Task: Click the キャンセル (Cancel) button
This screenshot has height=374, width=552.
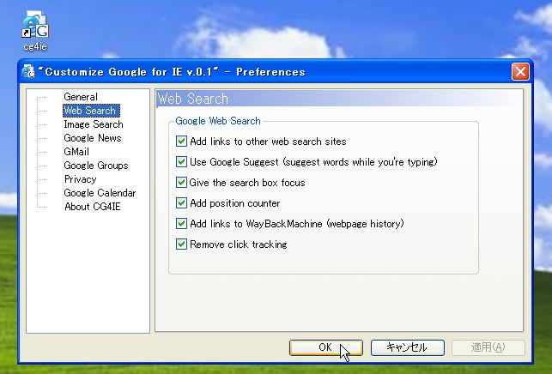Action: click(407, 347)
